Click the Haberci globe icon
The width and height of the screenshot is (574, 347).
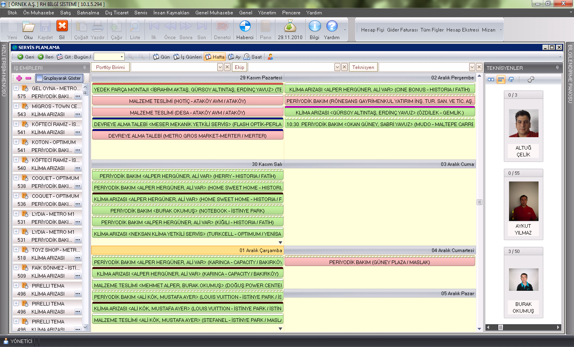[245, 26]
